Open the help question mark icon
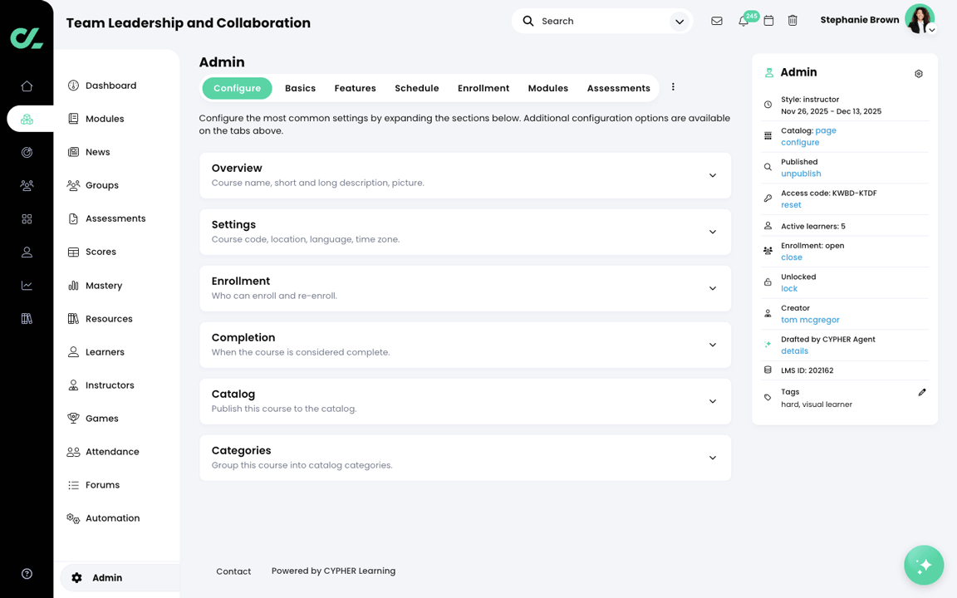Screen dimensions: 957x598 click(27, 574)
